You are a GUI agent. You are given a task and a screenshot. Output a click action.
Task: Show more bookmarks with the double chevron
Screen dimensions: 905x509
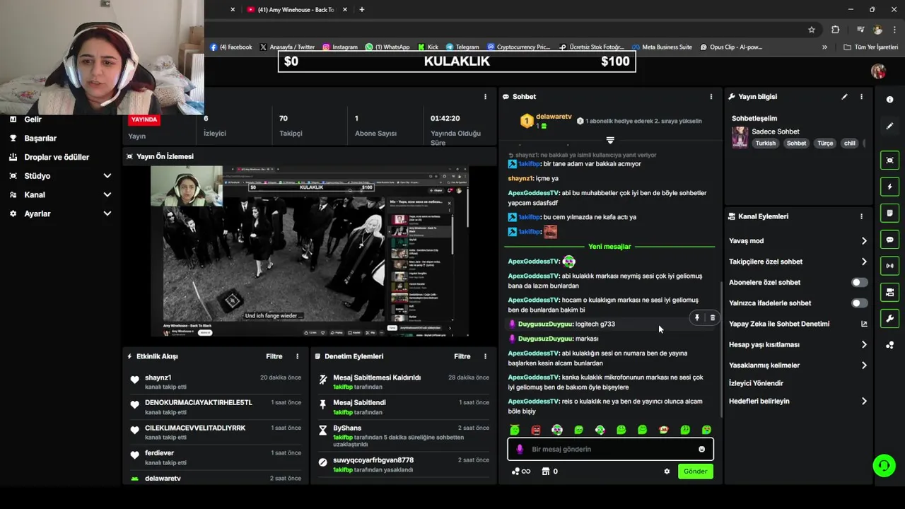(x=824, y=47)
